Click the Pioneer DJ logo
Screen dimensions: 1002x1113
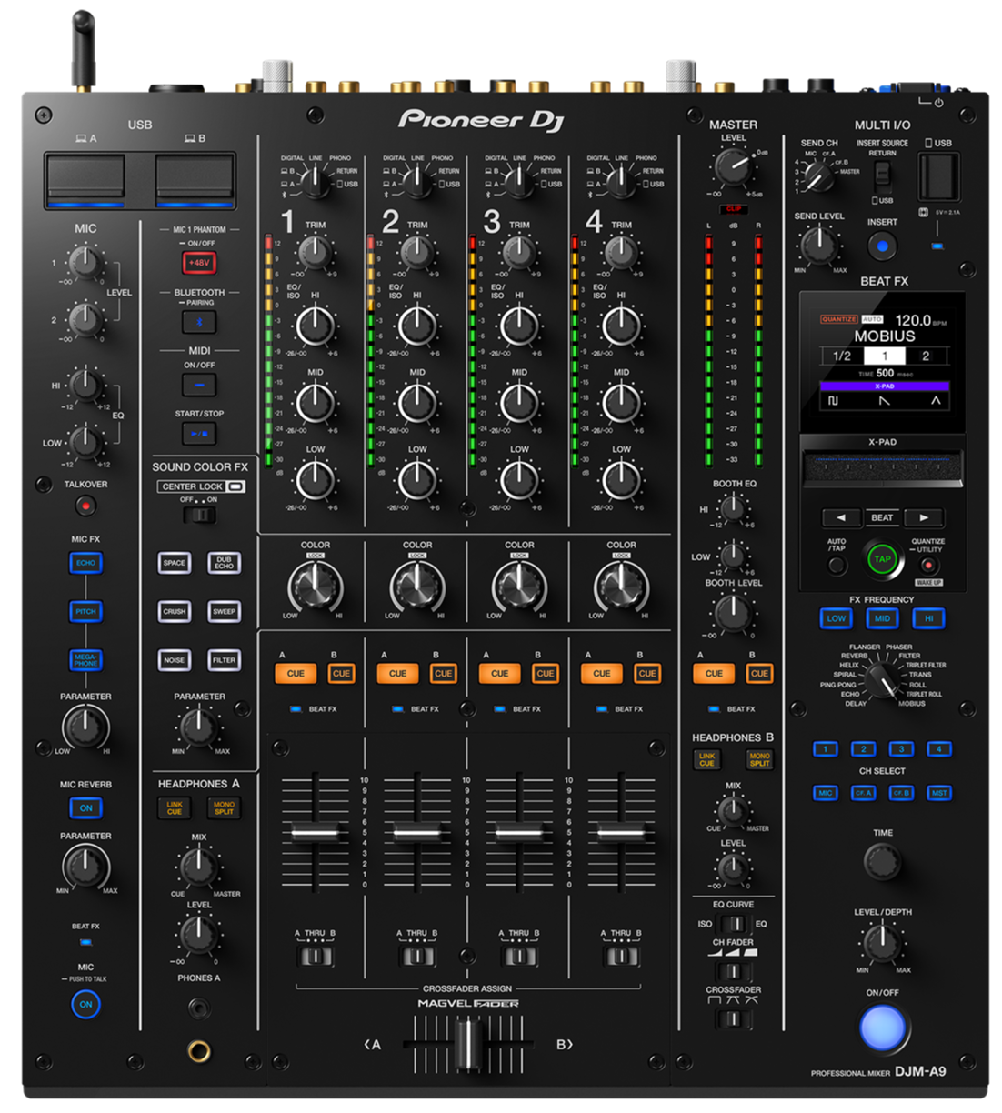click(x=482, y=120)
